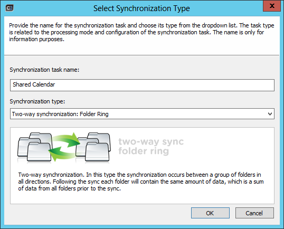Click the 'Synchronization task name:' label
This screenshot has height=229, width=284.
click(44, 70)
